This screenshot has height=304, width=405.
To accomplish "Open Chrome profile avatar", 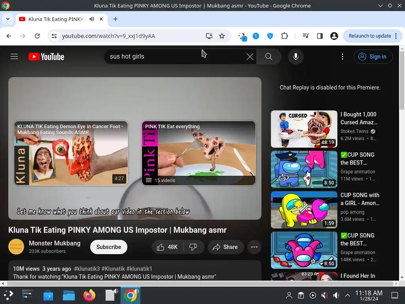I will 334,36.
